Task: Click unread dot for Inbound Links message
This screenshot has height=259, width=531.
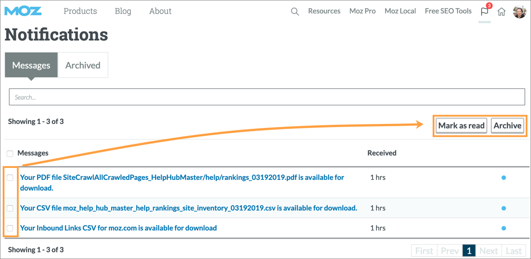Action: (x=503, y=228)
